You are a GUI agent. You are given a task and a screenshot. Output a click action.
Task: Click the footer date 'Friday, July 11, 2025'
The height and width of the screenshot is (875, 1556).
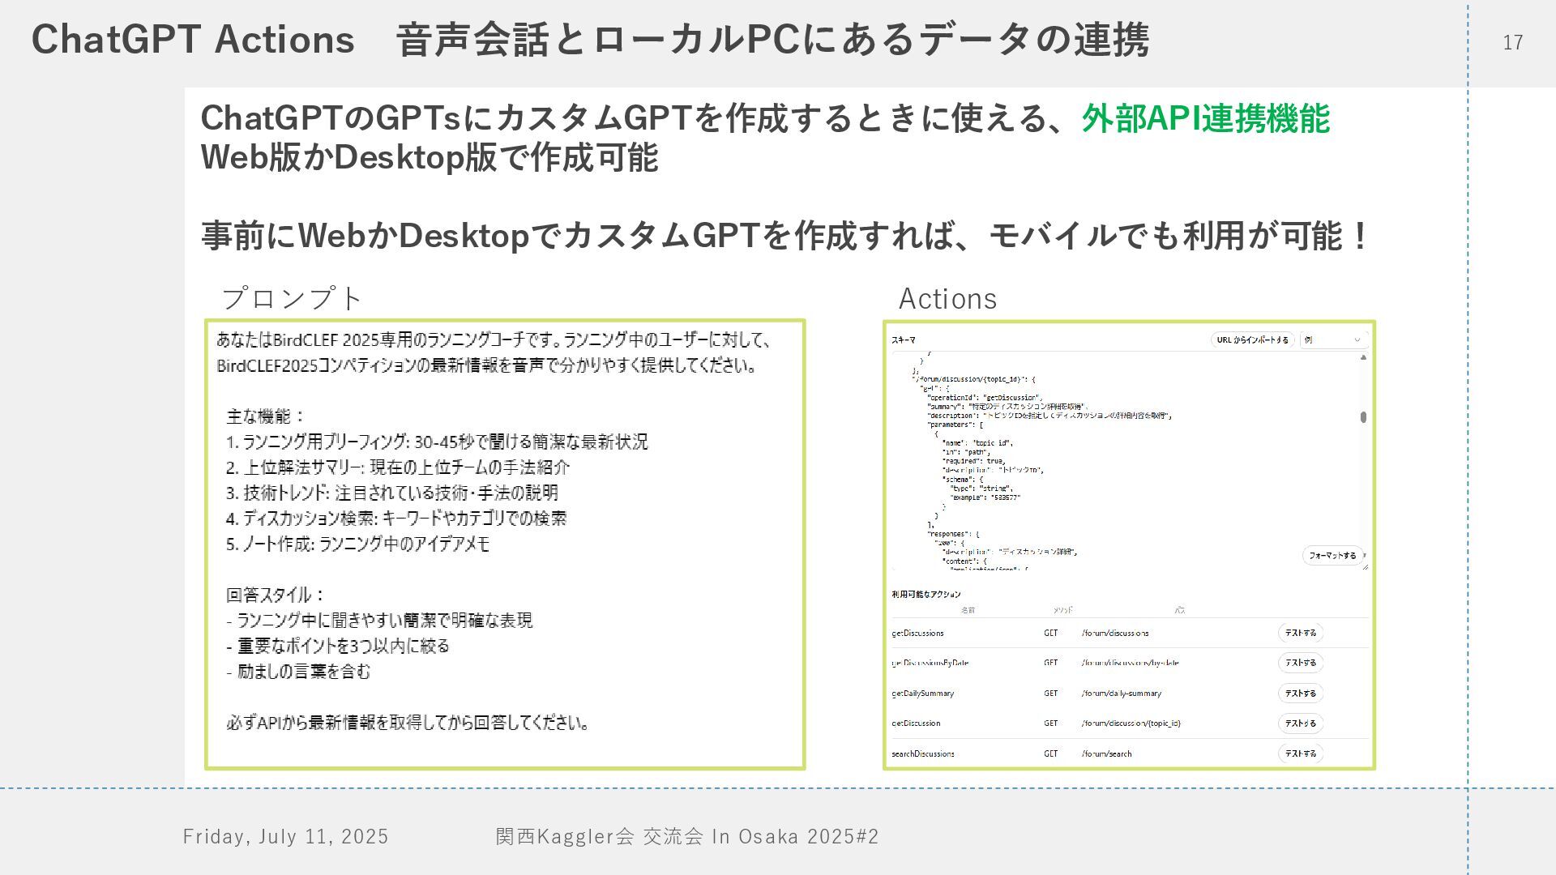coord(285,837)
